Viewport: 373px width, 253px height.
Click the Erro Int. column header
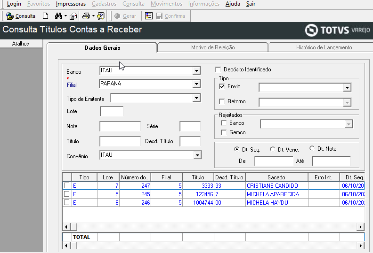coord(324,177)
